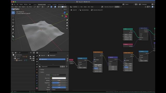Viewport: 166px width, 93px height.
Task: Open the File menu
Action: [15, 4]
